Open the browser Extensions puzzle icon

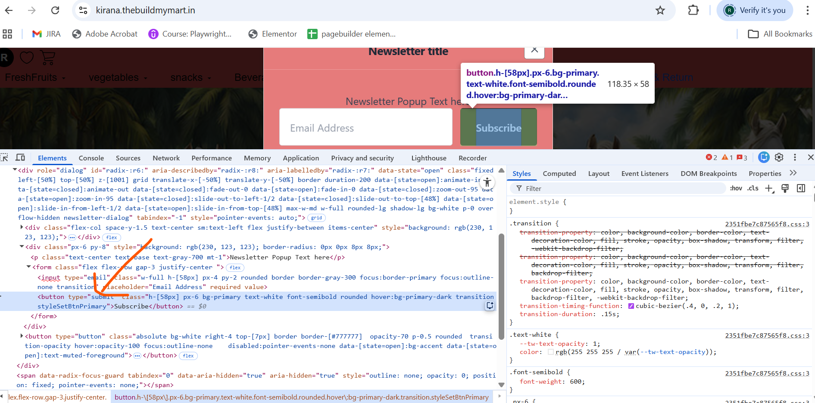(693, 10)
